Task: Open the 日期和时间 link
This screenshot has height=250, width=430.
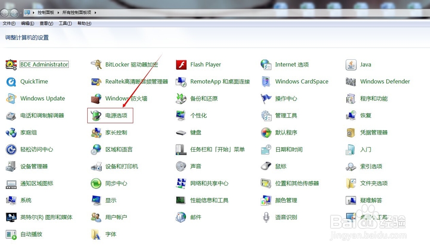Action: click(x=289, y=149)
